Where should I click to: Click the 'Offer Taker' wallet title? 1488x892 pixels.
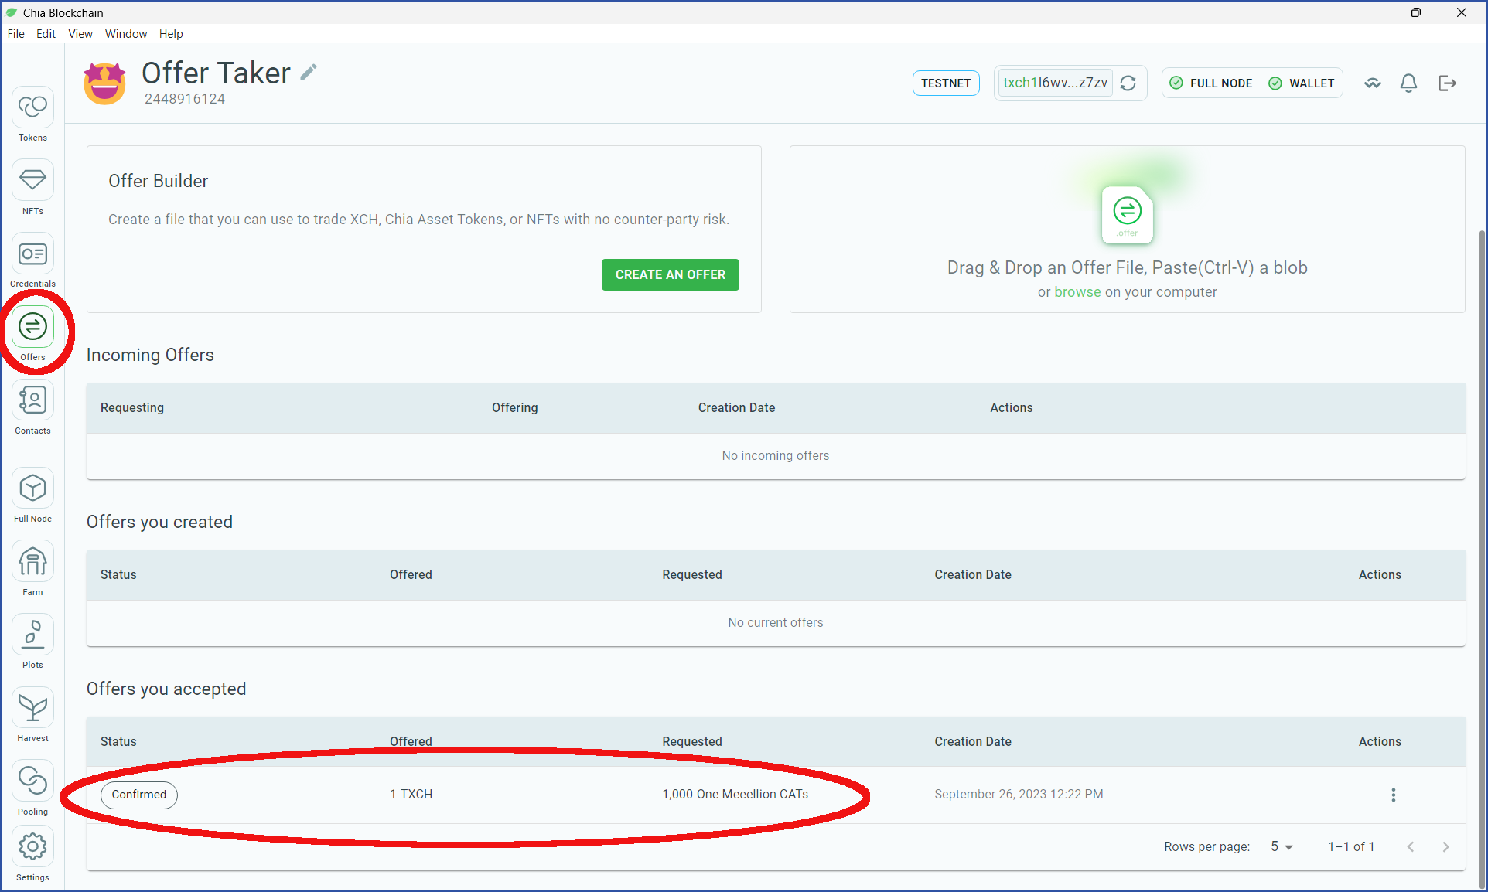click(216, 73)
